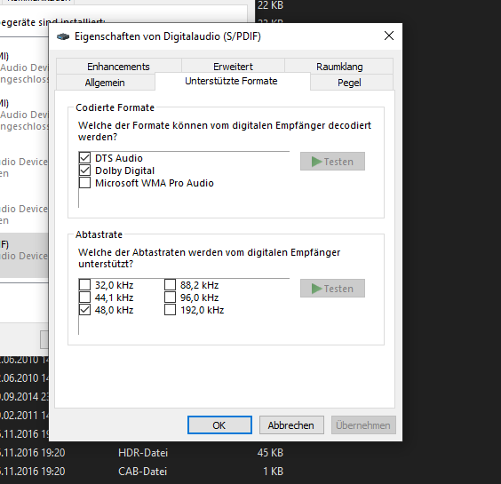Click Testen button for Codierte Formate
Screen dimensions: 501x484
[x=332, y=162]
